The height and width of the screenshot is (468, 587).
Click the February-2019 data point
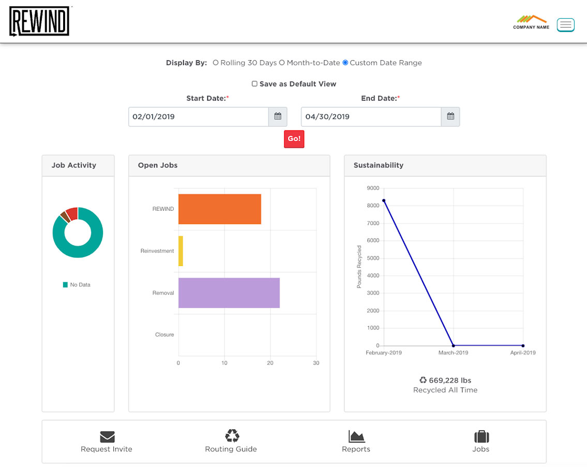click(x=384, y=200)
